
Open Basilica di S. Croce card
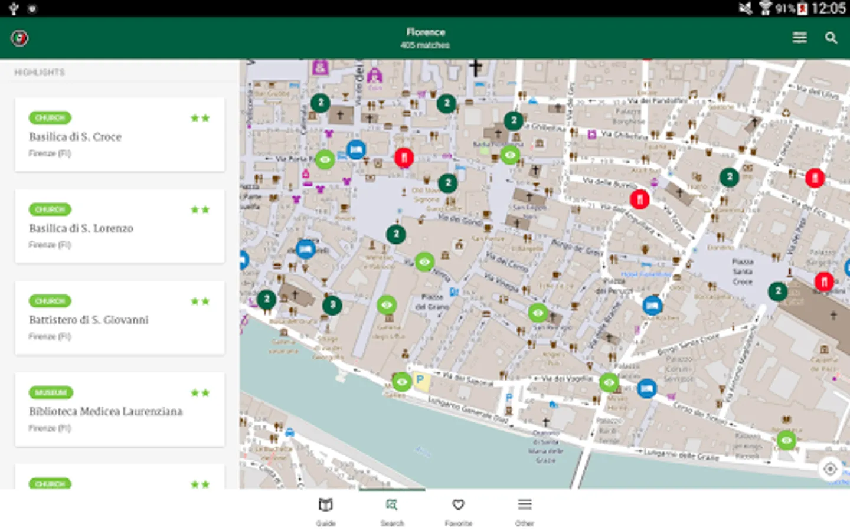[120, 135]
